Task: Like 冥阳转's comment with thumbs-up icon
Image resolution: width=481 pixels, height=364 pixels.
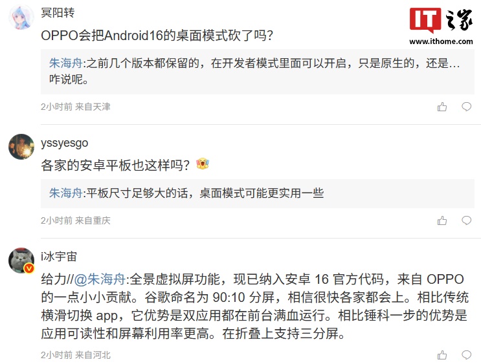Action: (x=442, y=107)
